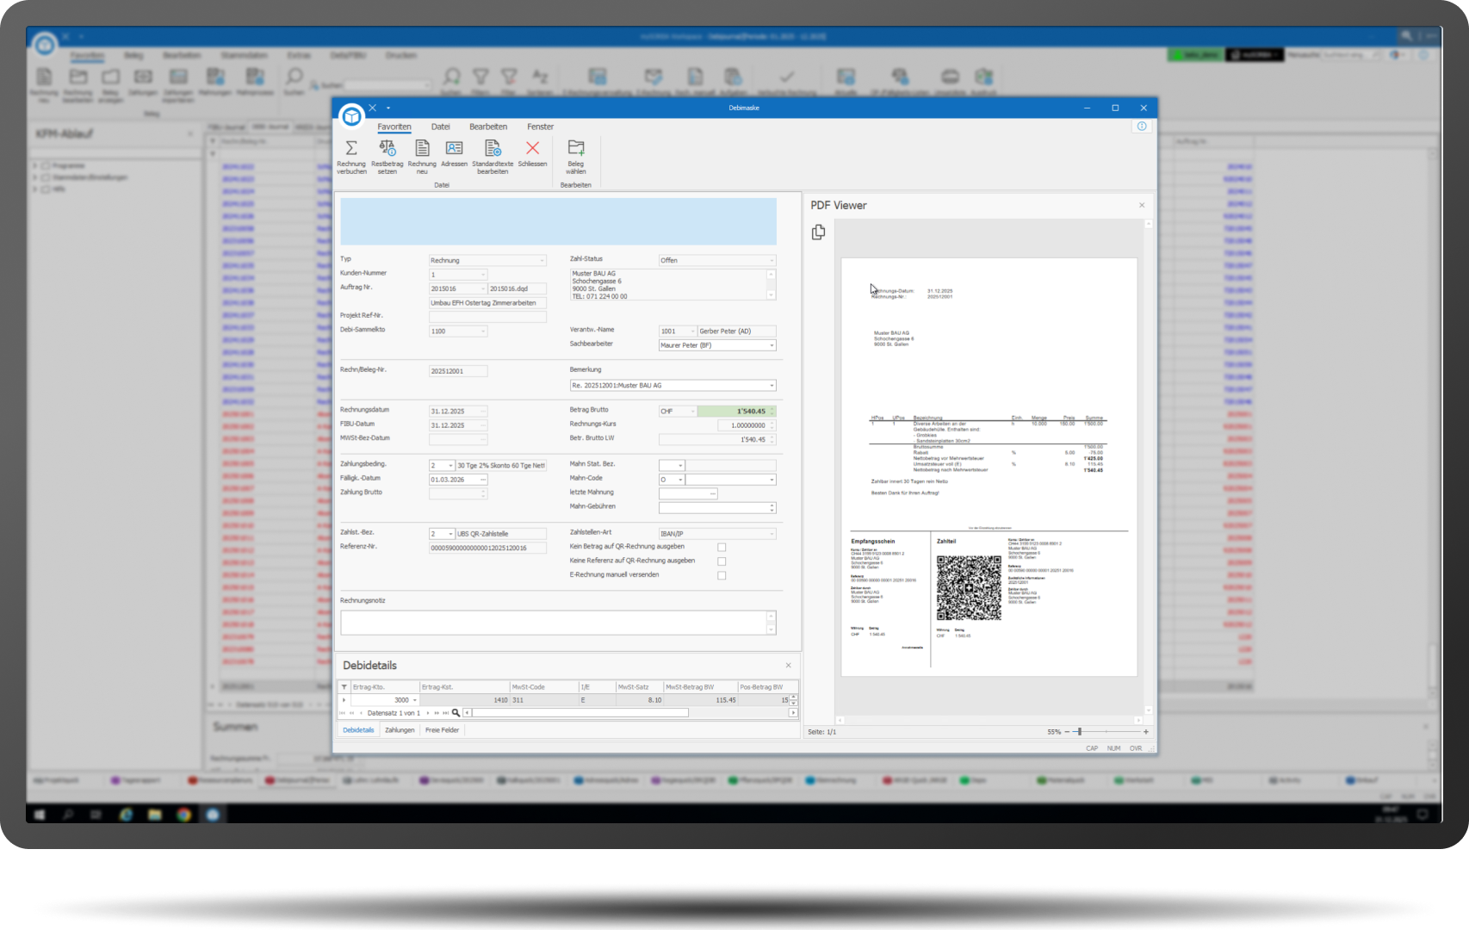Create a new invoice via Rechnung neu
The width and height of the screenshot is (1469, 930).
[x=422, y=149]
